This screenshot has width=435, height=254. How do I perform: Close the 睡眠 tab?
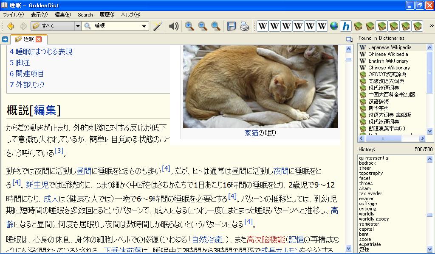click(39, 39)
